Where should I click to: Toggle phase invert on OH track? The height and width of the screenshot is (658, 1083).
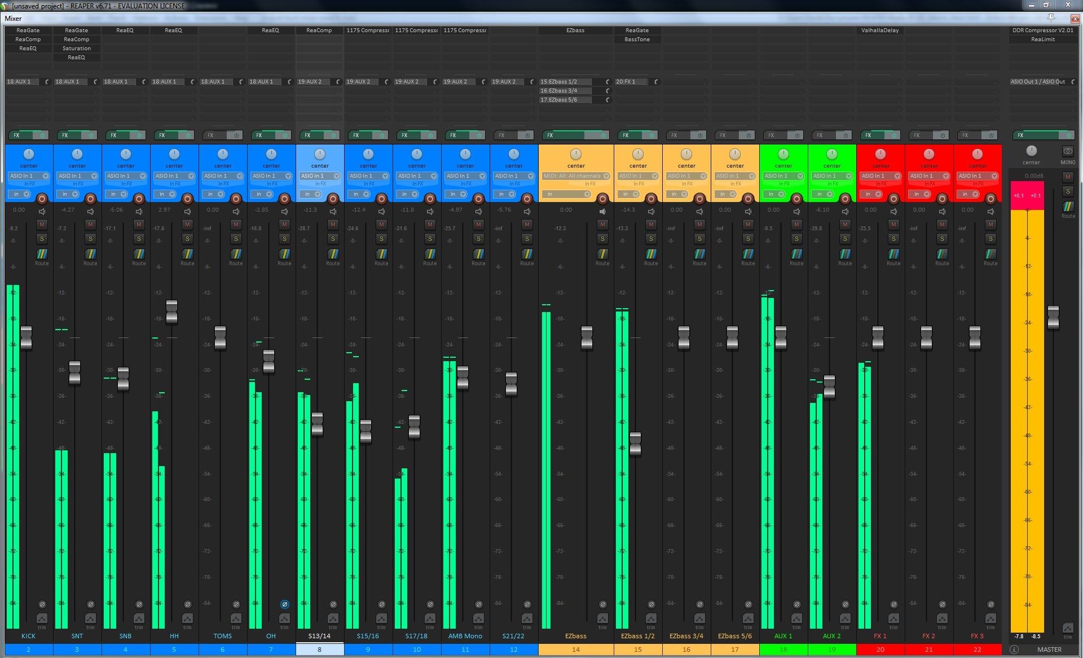[285, 604]
